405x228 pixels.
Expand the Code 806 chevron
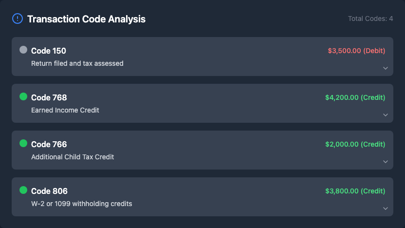386,209
